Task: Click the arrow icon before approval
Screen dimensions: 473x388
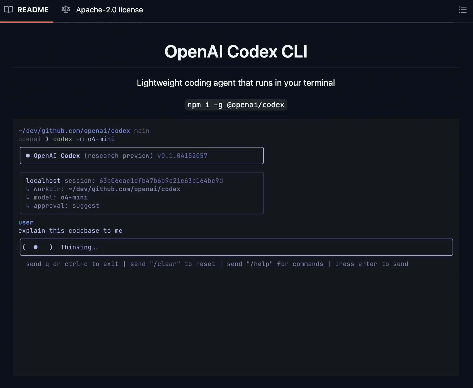Action: pos(28,206)
